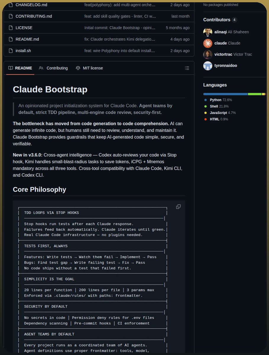Click the contributors count badge 4
The image size is (269, 355).
pyautogui.click(x=234, y=20)
